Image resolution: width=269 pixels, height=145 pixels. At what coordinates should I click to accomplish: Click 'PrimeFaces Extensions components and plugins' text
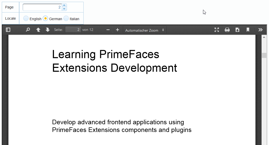click(122, 130)
